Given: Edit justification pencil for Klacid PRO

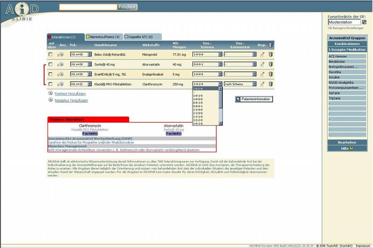Looking at the screenshot, I should click(262, 84).
